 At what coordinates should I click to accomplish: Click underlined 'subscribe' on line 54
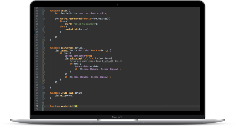coord(75,59)
